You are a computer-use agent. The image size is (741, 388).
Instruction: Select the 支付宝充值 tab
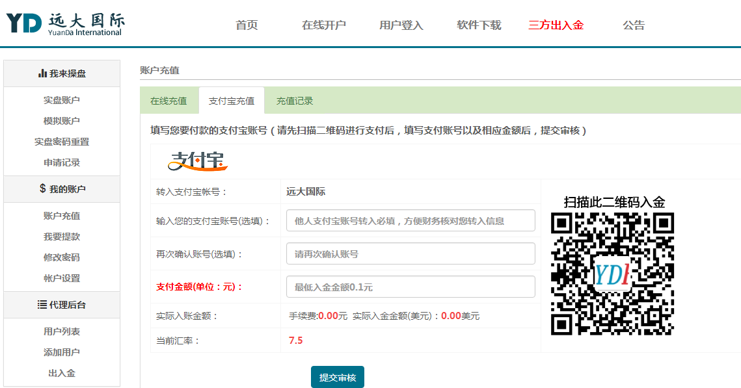coord(232,101)
